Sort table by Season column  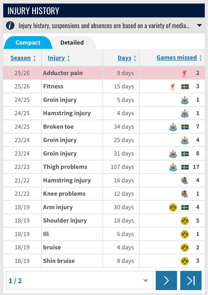[21, 58]
